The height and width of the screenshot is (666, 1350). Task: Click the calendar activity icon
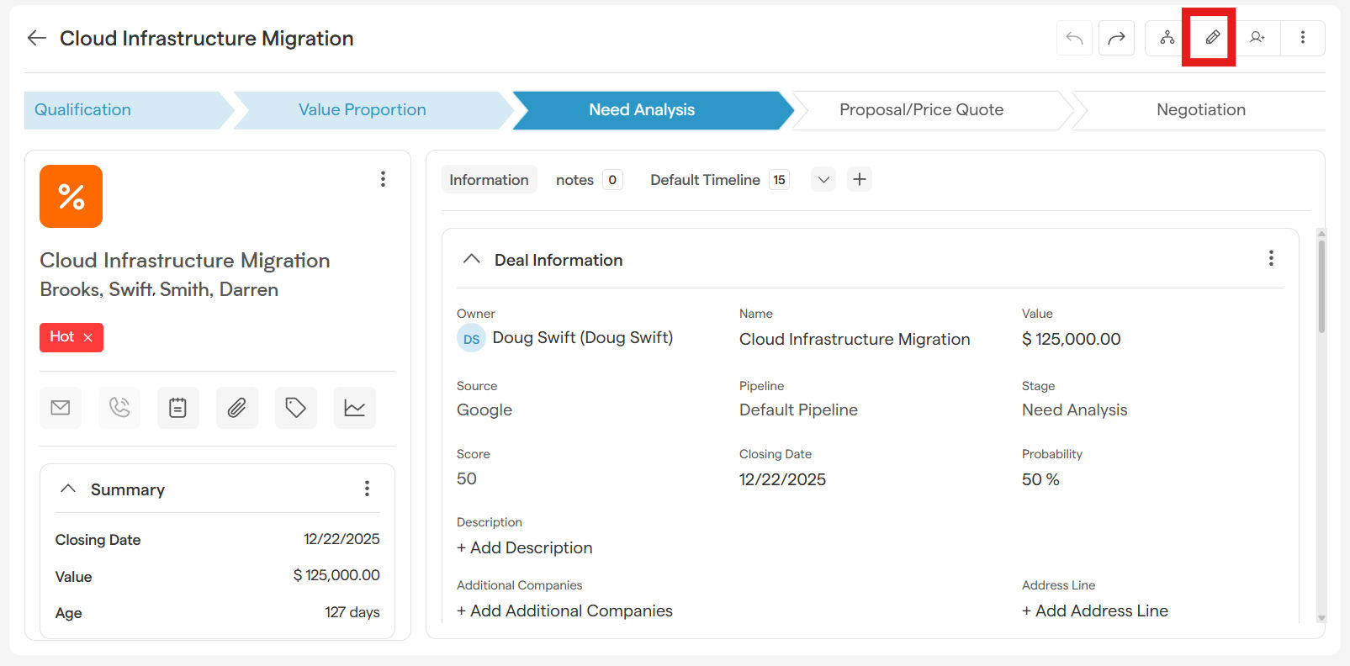178,408
